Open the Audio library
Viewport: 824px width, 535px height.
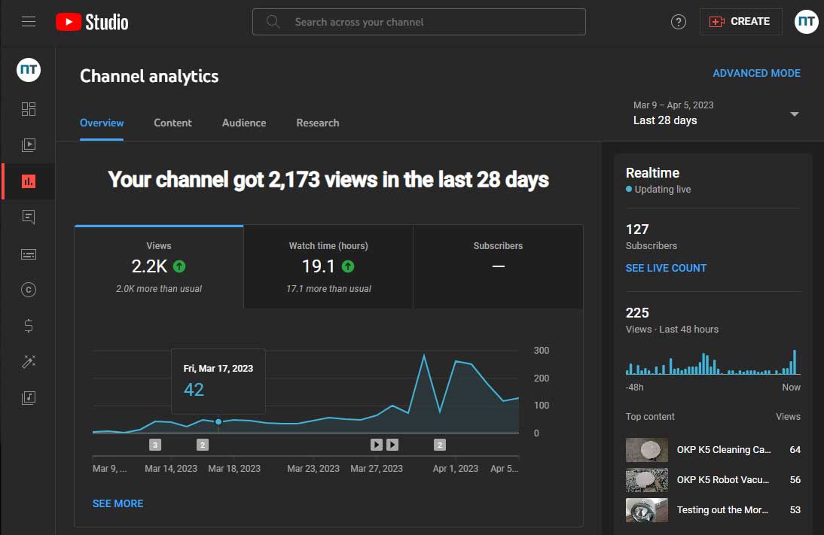pyautogui.click(x=29, y=398)
